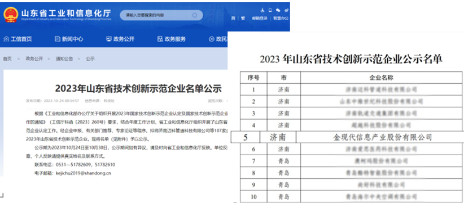Click the national emblem logo

11,15
